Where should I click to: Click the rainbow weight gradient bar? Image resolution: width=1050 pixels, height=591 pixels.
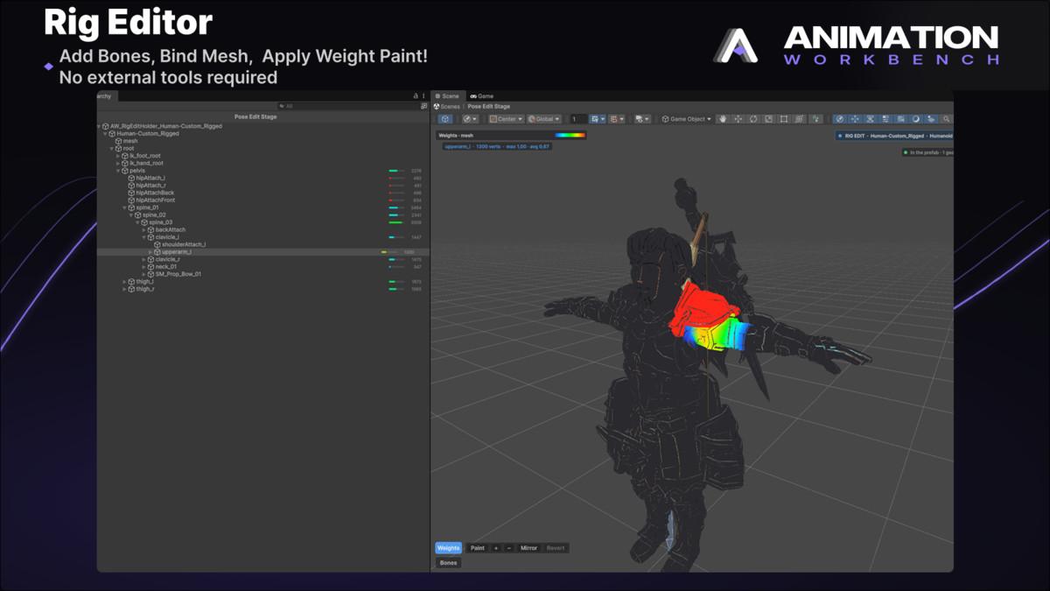(x=570, y=135)
